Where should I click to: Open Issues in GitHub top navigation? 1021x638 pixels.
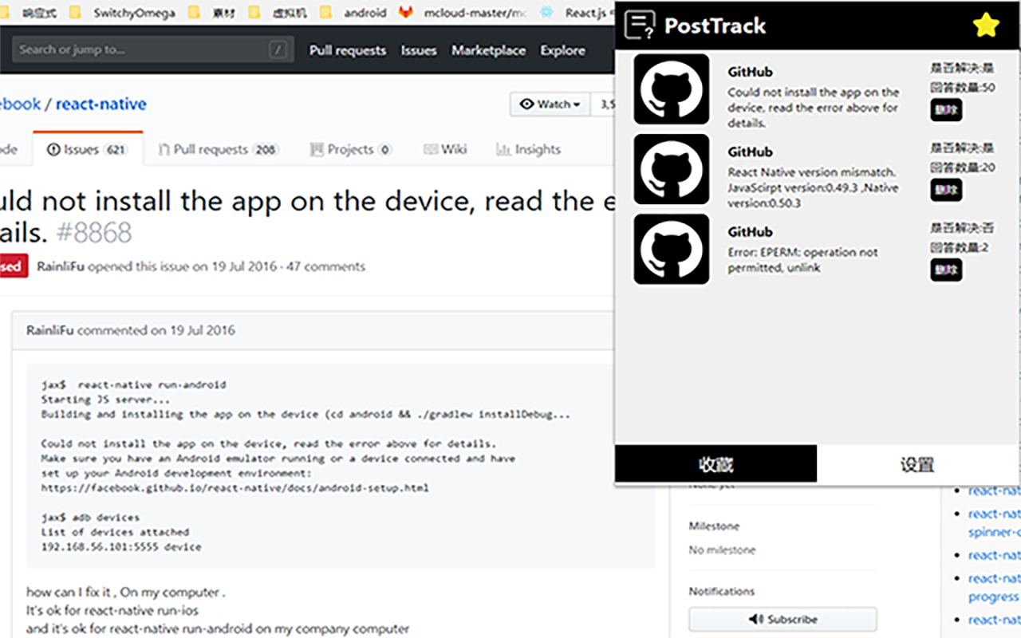point(419,50)
